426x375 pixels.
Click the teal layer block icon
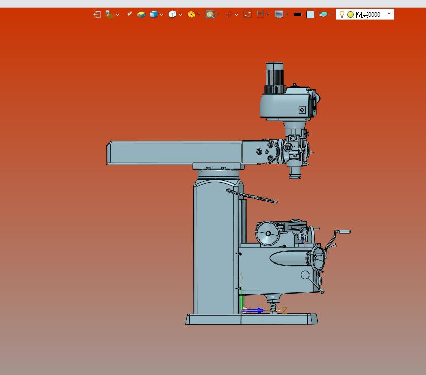coord(323,14)
